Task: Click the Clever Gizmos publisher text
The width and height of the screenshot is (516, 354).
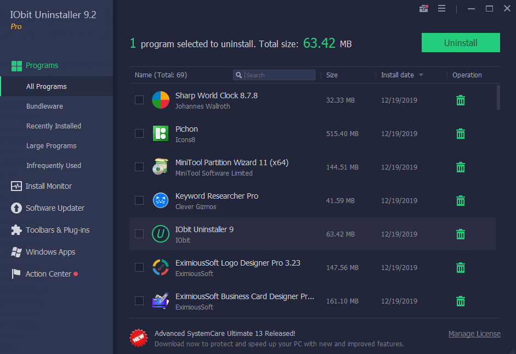Action: [x=196, y=207]
